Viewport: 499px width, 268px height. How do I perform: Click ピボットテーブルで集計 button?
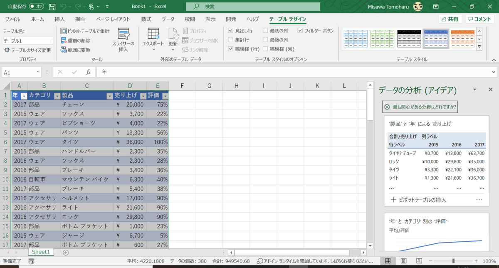tap(85, 31)
